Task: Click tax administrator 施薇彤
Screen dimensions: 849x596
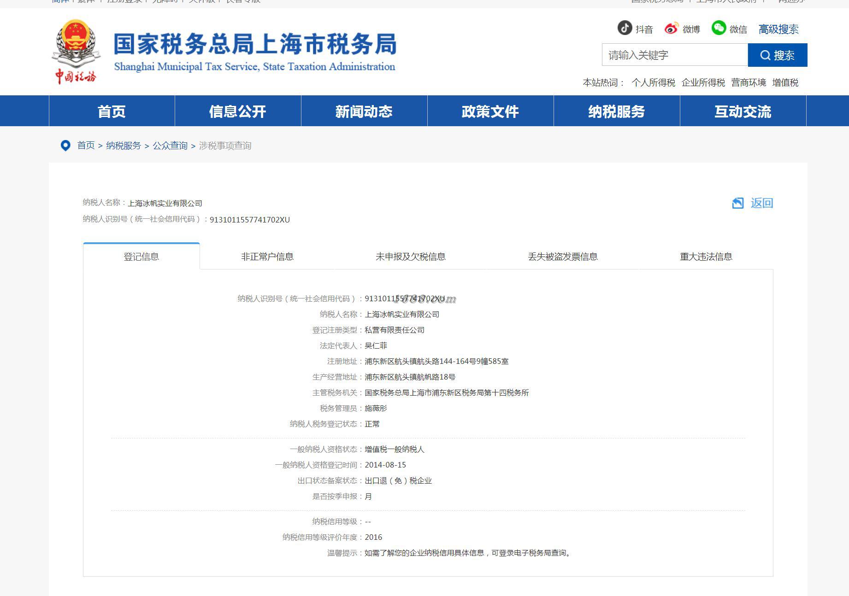Action: 376,408
